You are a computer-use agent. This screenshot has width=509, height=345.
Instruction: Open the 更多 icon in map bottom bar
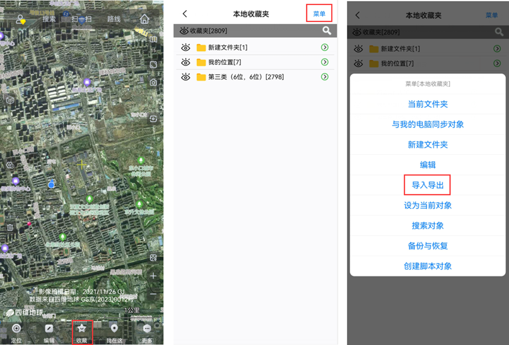click(147, 329)
